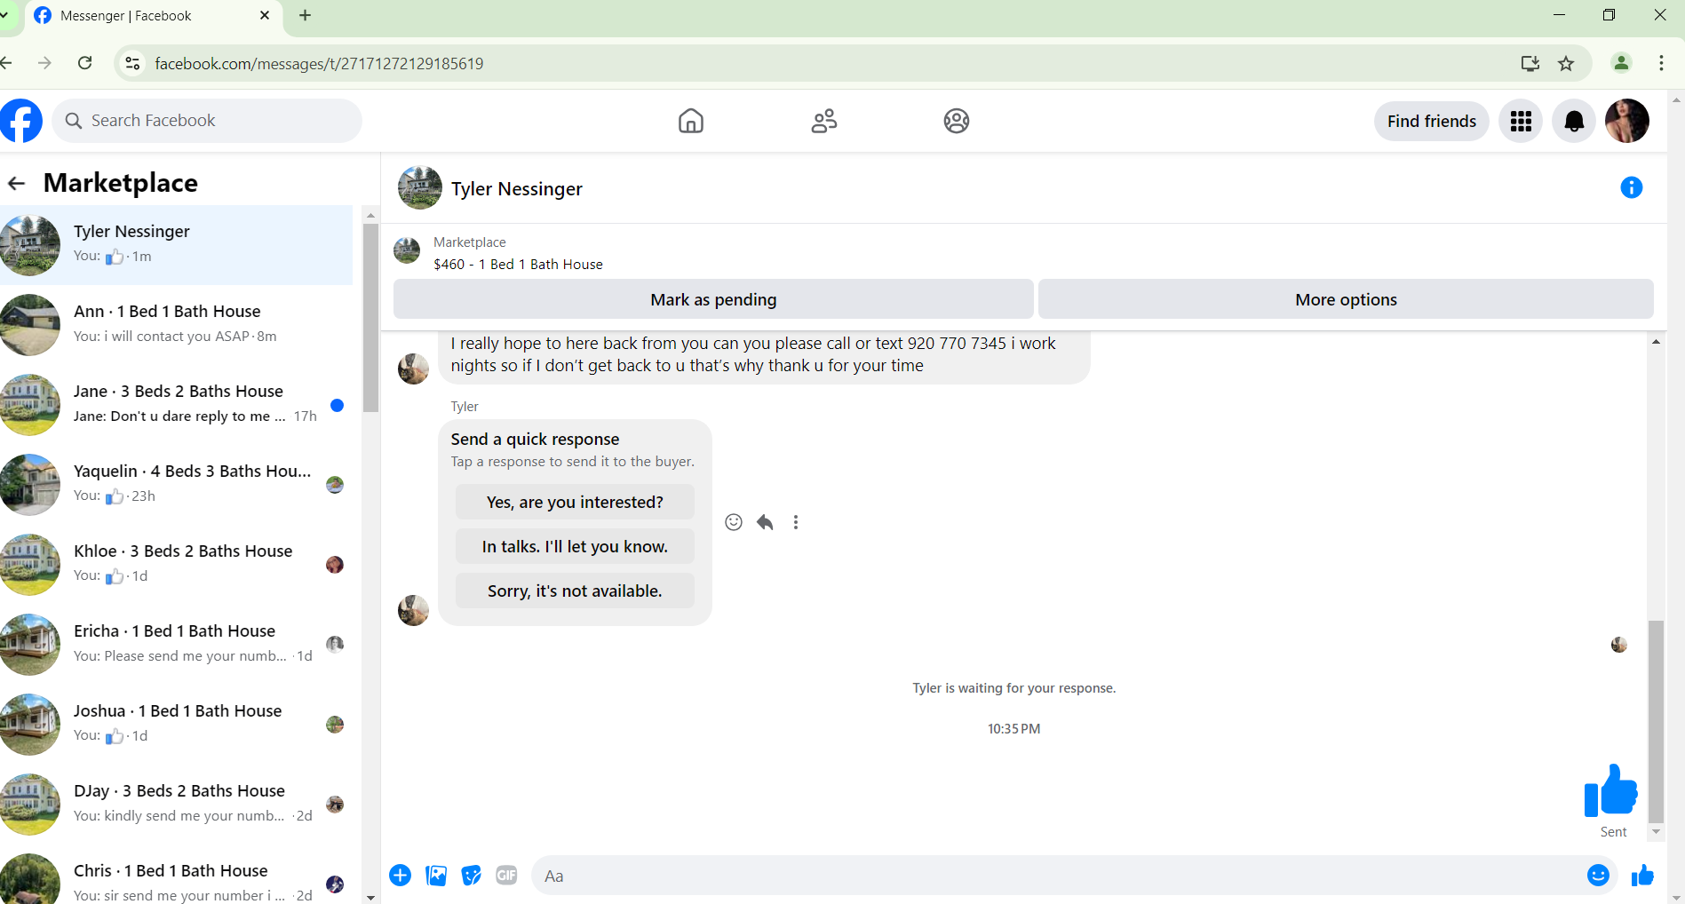Send quick response 'In talks. I'll let you know.'
Screen dimensions: 1685x904
coord(575,546)
